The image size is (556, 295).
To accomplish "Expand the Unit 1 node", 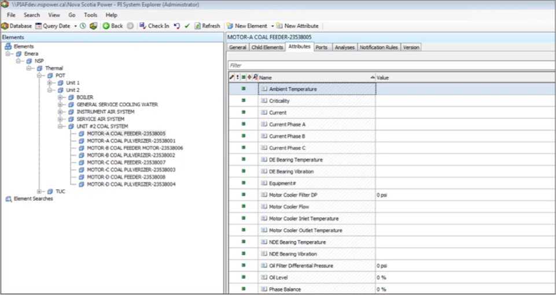I will coord(50,83).
